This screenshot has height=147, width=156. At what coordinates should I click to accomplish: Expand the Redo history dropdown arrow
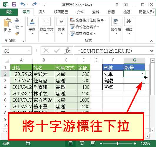click(x=39, y=4)
